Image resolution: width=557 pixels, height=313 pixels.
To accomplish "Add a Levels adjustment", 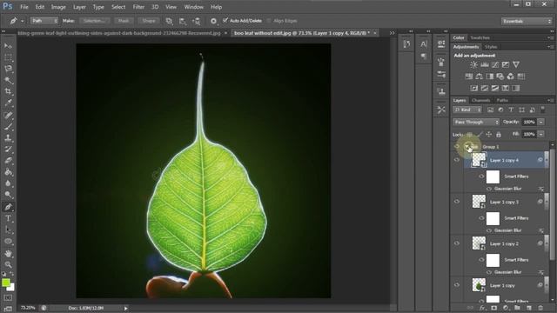I will pos(485,64).
